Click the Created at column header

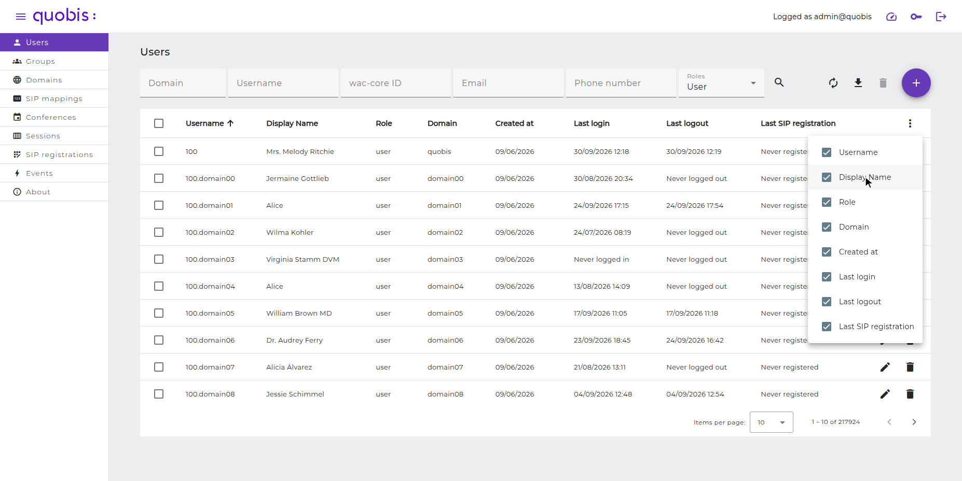tap(514, 123)
